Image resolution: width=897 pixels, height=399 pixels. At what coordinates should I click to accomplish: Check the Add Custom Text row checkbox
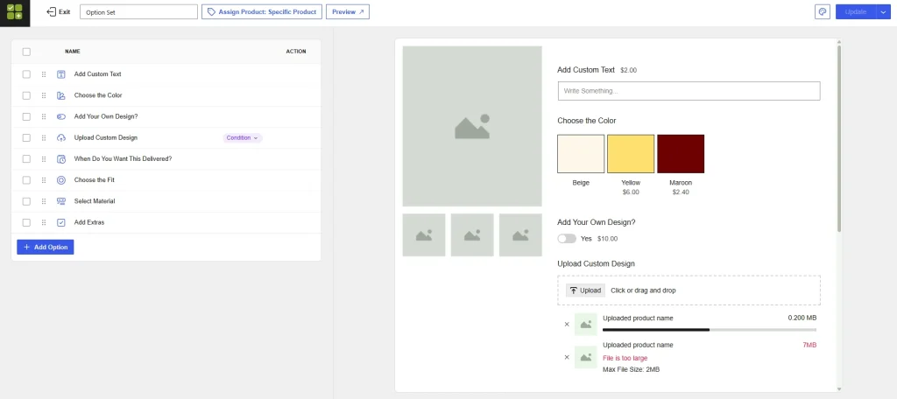point(26,74)
